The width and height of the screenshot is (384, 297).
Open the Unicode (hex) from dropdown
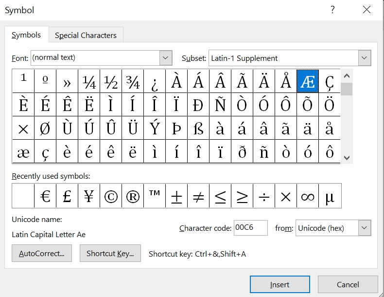[x=365, y=228]
